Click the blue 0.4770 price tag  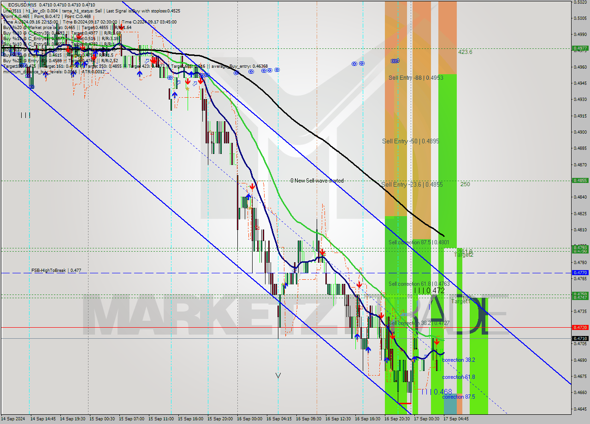click(580, 273)
